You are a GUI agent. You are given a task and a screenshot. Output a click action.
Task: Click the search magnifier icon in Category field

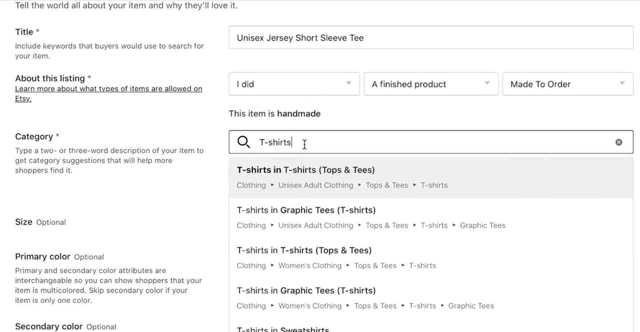click(244, 142)
